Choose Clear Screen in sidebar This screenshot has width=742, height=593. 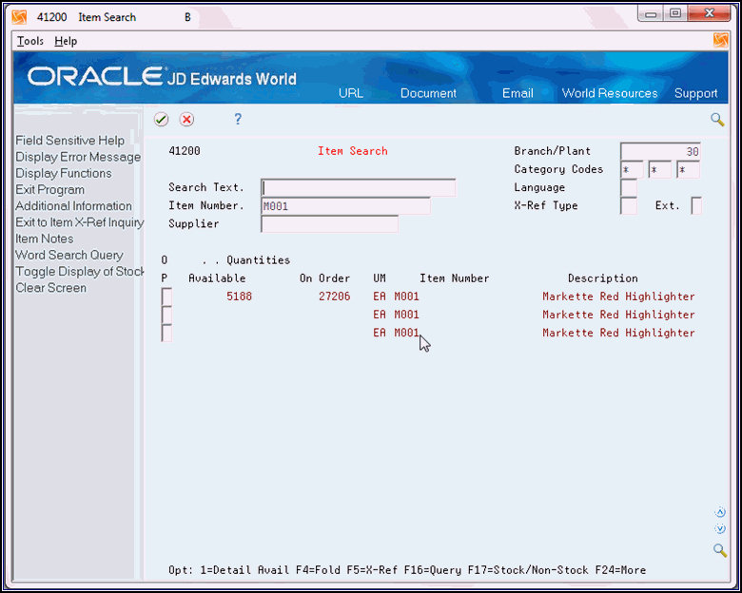[x=51, y=288]
